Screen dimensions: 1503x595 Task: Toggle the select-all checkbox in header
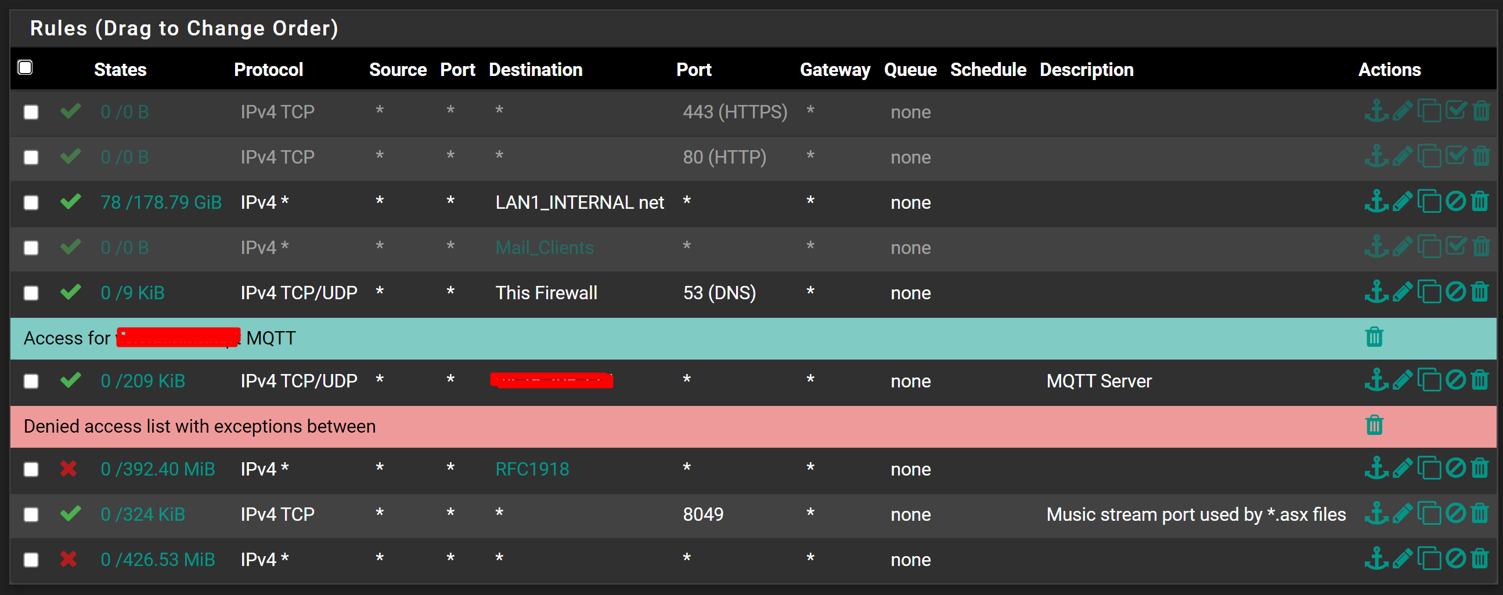[x=25, y=68]
